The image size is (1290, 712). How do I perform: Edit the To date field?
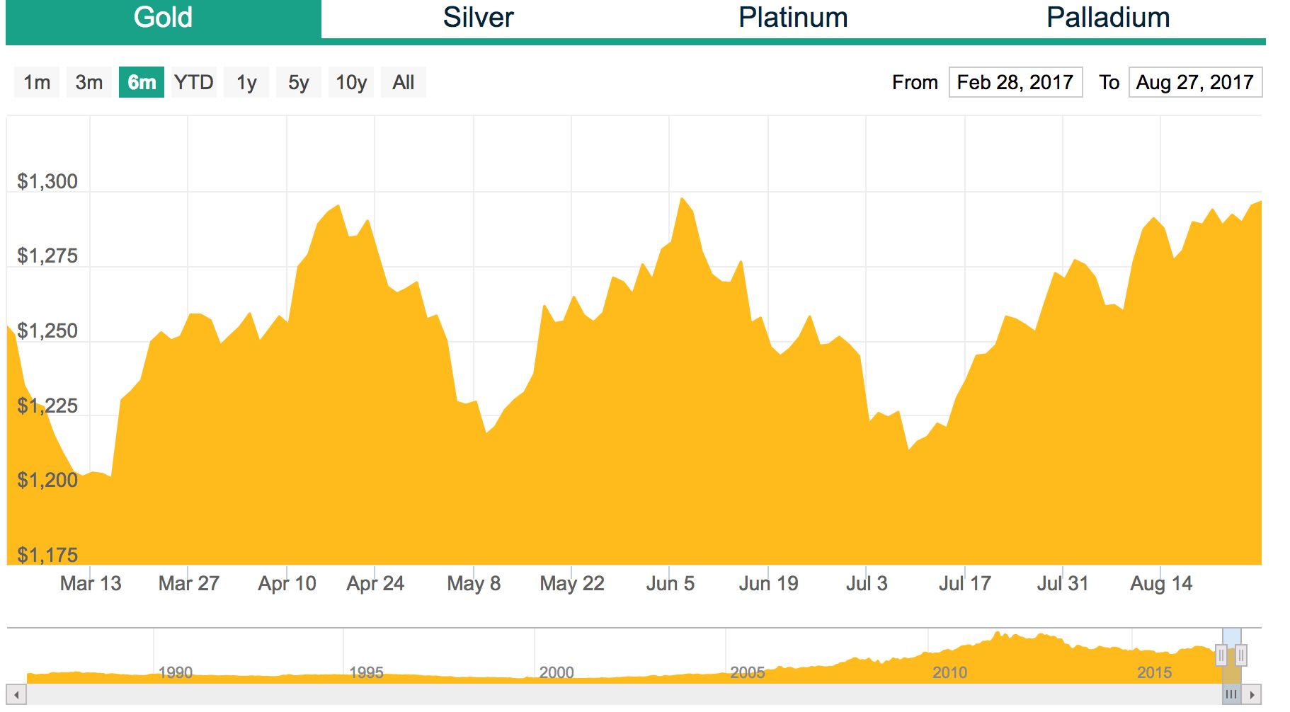[1195, 82]
